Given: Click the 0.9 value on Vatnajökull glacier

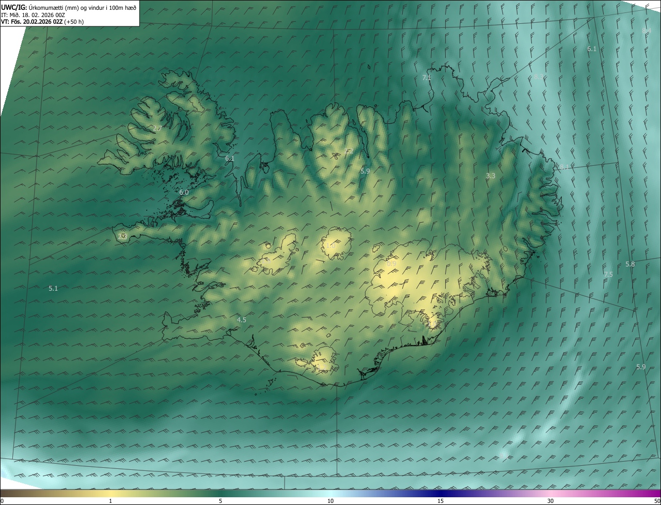Looking at the screenshot, I should pyautogui.click(x=391, y=263).
